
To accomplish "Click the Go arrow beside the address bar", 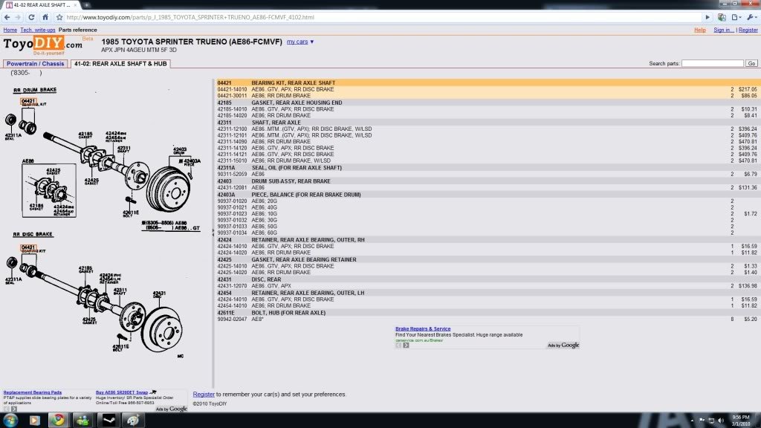I will [x=707, y=17].
